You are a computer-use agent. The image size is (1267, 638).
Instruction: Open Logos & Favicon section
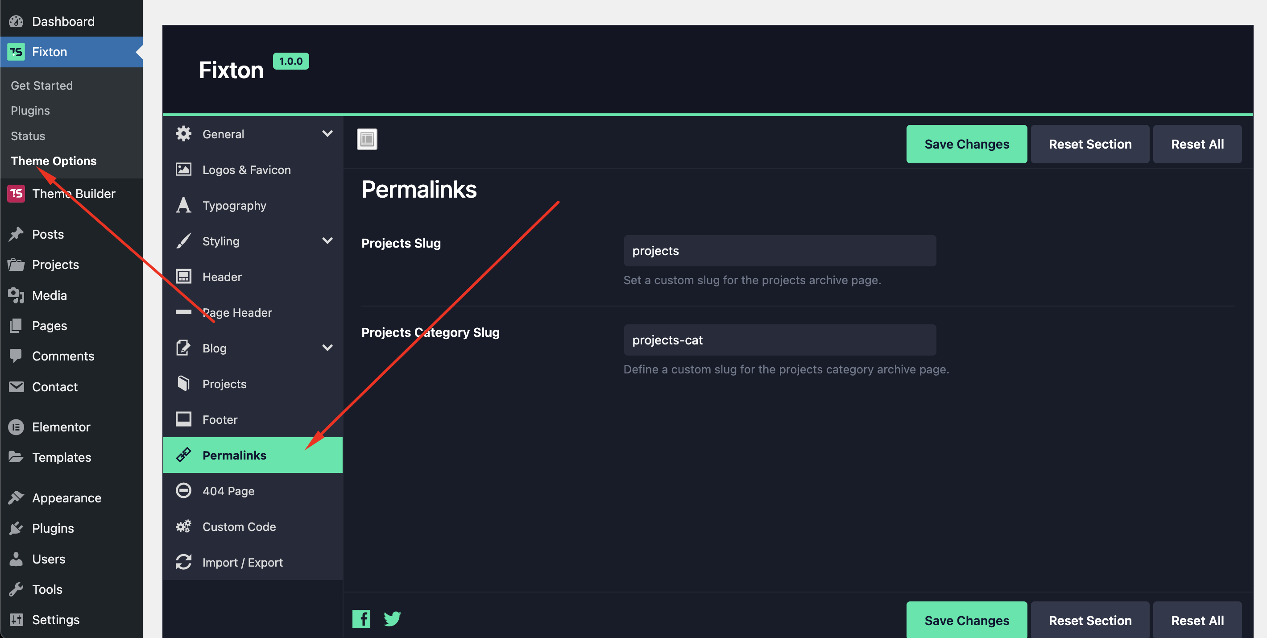pyautogui.click(x=246, y=170)
